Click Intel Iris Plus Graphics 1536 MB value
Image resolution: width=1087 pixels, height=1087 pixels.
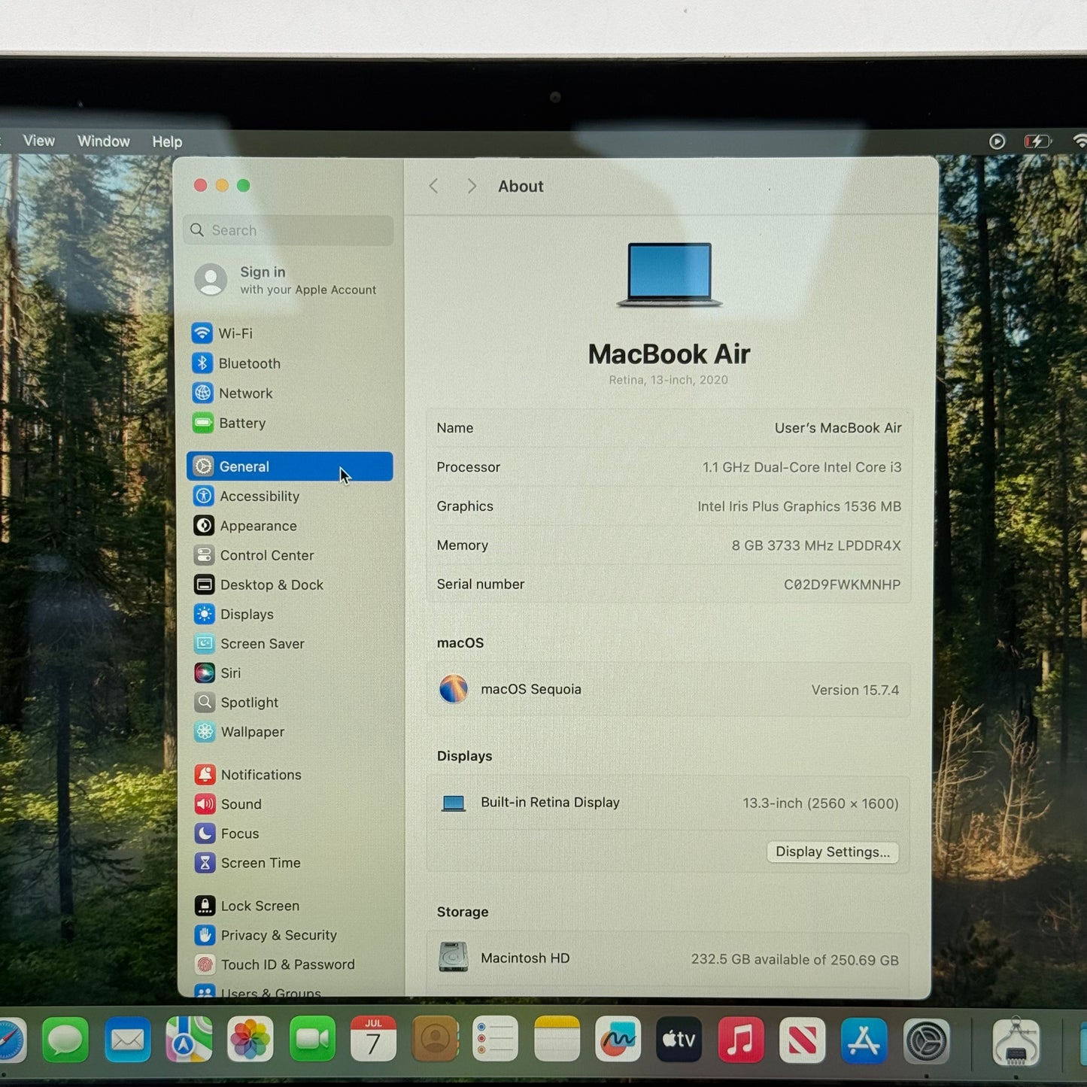[x=799, y=506]
